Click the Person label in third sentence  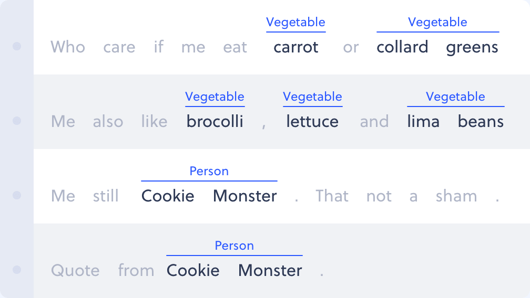209,171
